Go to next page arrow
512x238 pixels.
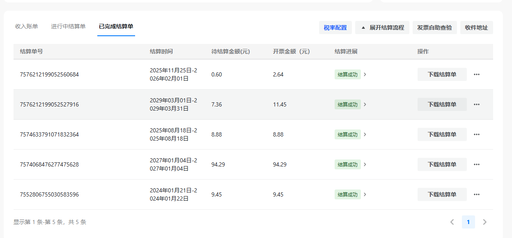tap(484, 222)
